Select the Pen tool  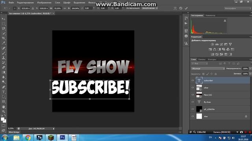click(x=4, y=87)
